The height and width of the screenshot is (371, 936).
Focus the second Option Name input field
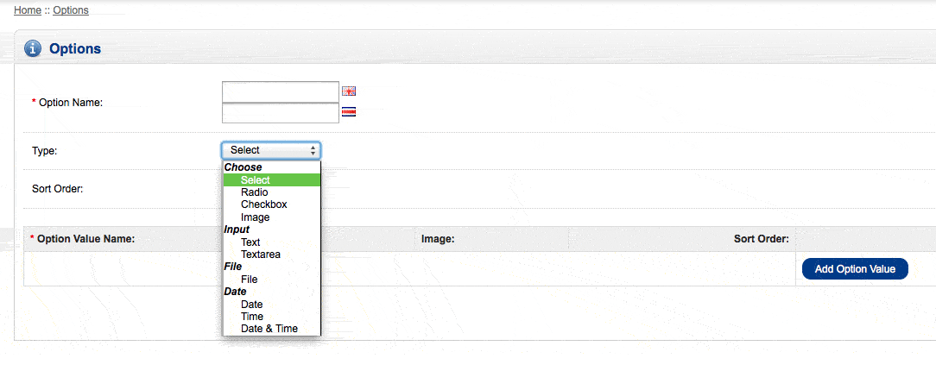pyautogui.click(x=280, y=113)
